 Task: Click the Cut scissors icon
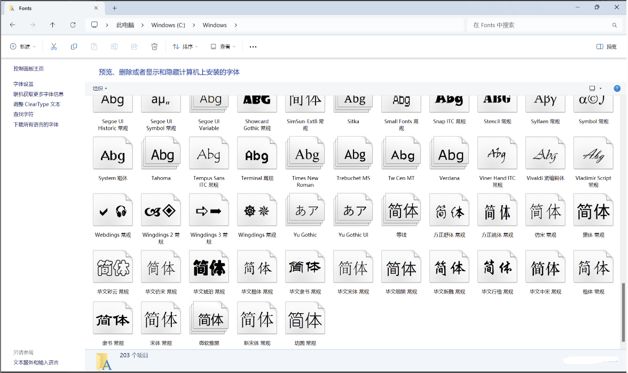click(x=53, y=47)
